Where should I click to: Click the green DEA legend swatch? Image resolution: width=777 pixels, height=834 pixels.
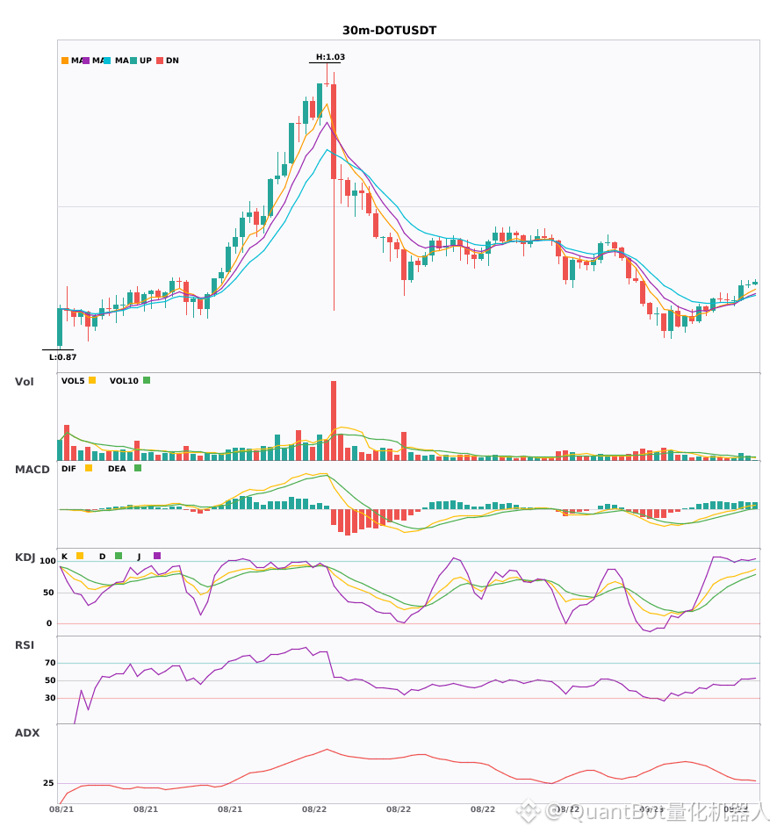tap(138, 468)
